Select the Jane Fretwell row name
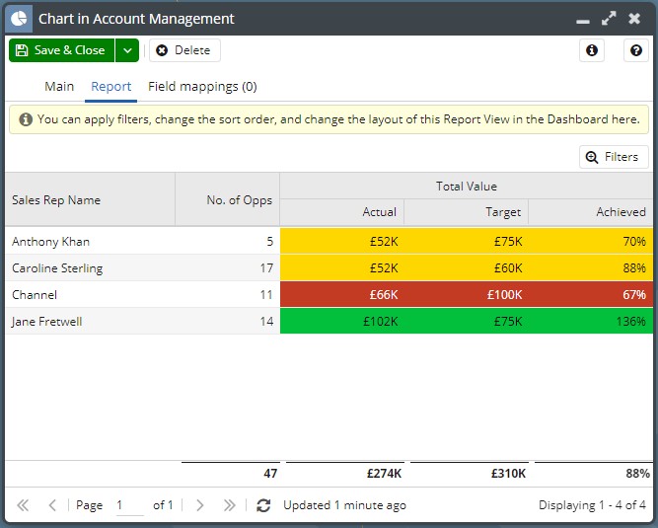658x528 pixels. (x=46, y=322)
